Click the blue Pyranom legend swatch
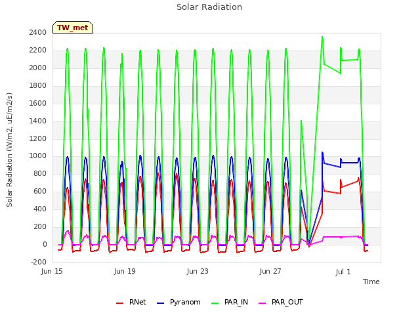The height and width of the screenshot is (315, 420). 160,303
